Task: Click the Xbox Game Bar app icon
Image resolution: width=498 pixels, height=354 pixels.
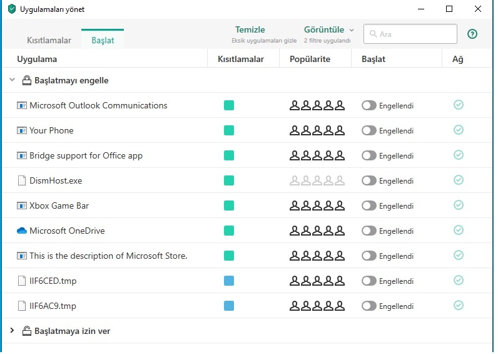Action: (22, 206)
